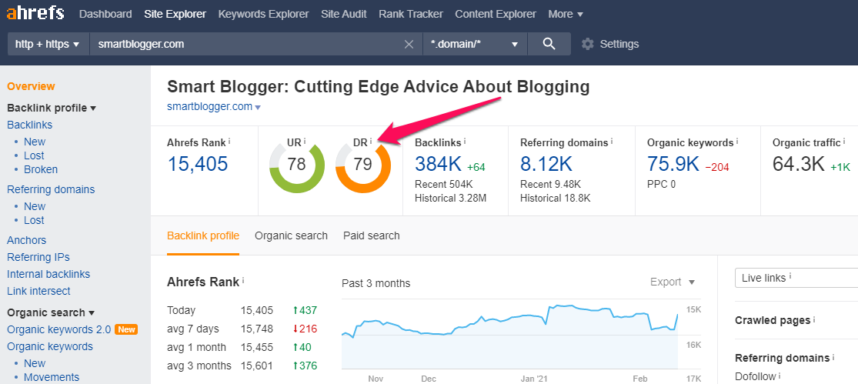Click the magnifier search button

(549, 44)
